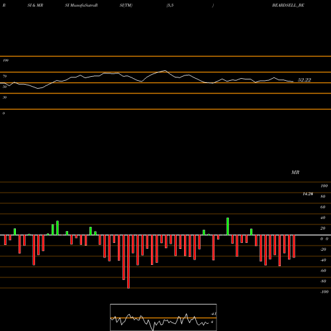Click the longest red MR bar reaching -100

(x=128, y=261)
